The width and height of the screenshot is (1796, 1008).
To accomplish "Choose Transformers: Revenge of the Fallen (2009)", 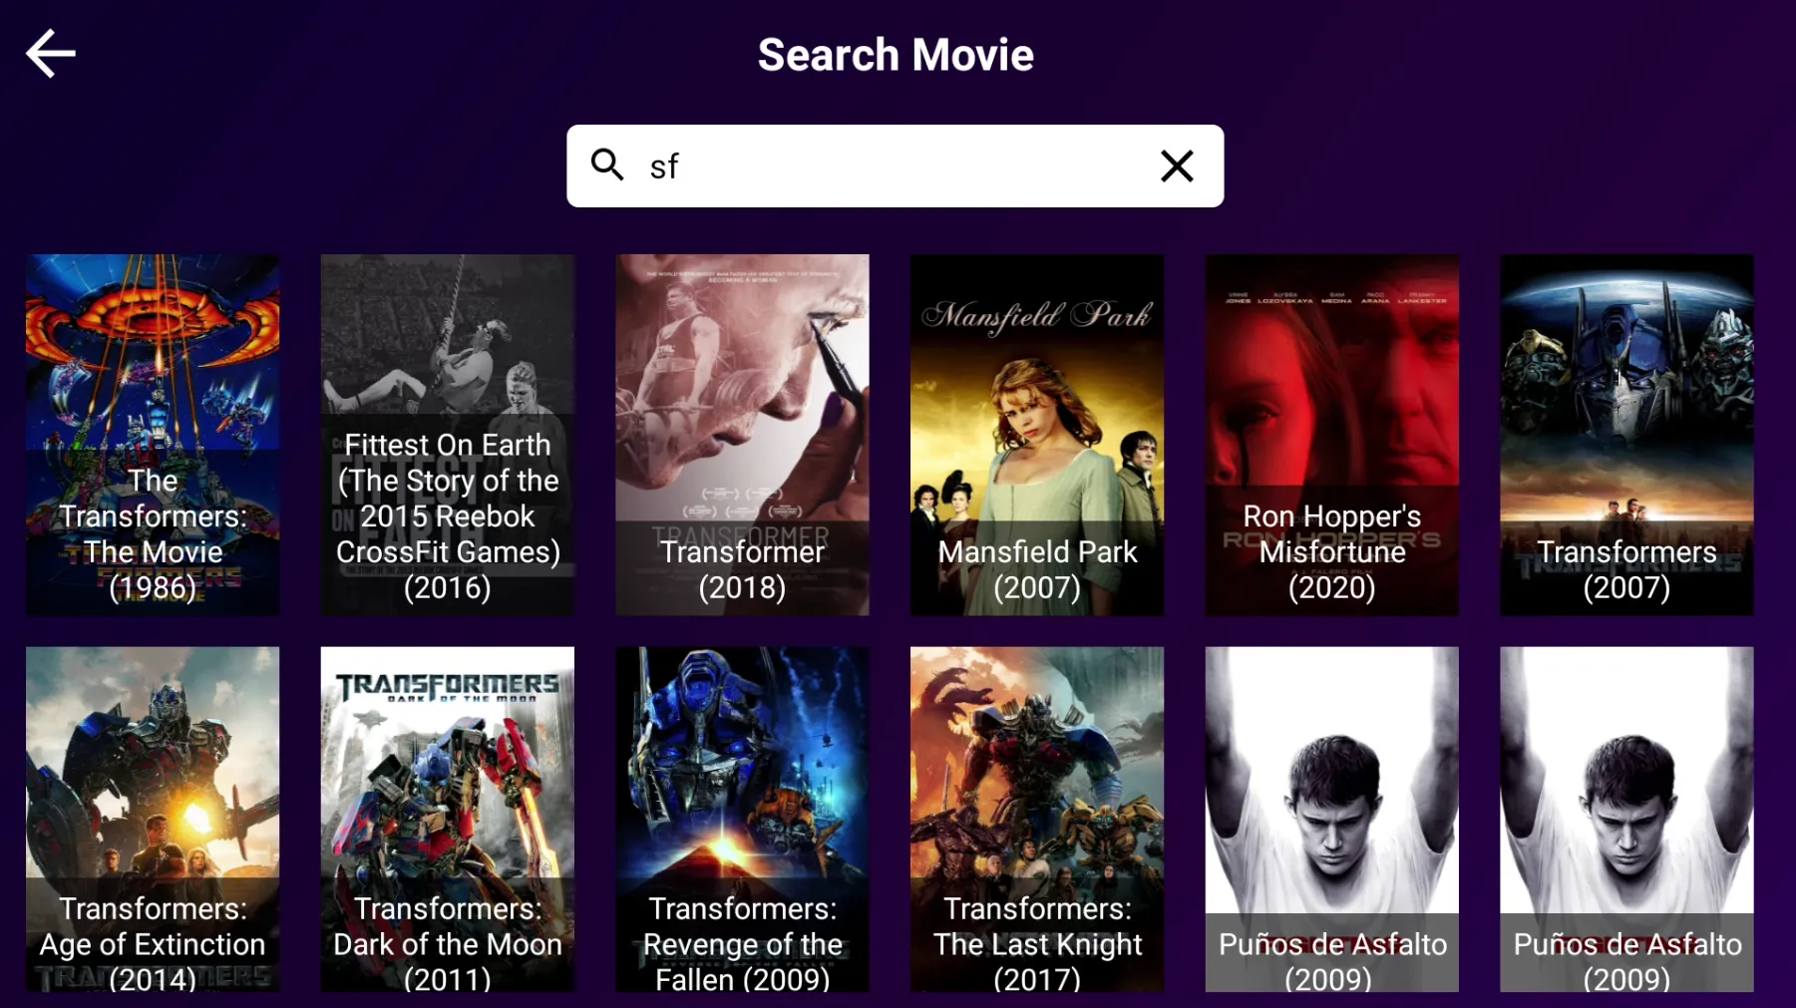I will 742,820.
